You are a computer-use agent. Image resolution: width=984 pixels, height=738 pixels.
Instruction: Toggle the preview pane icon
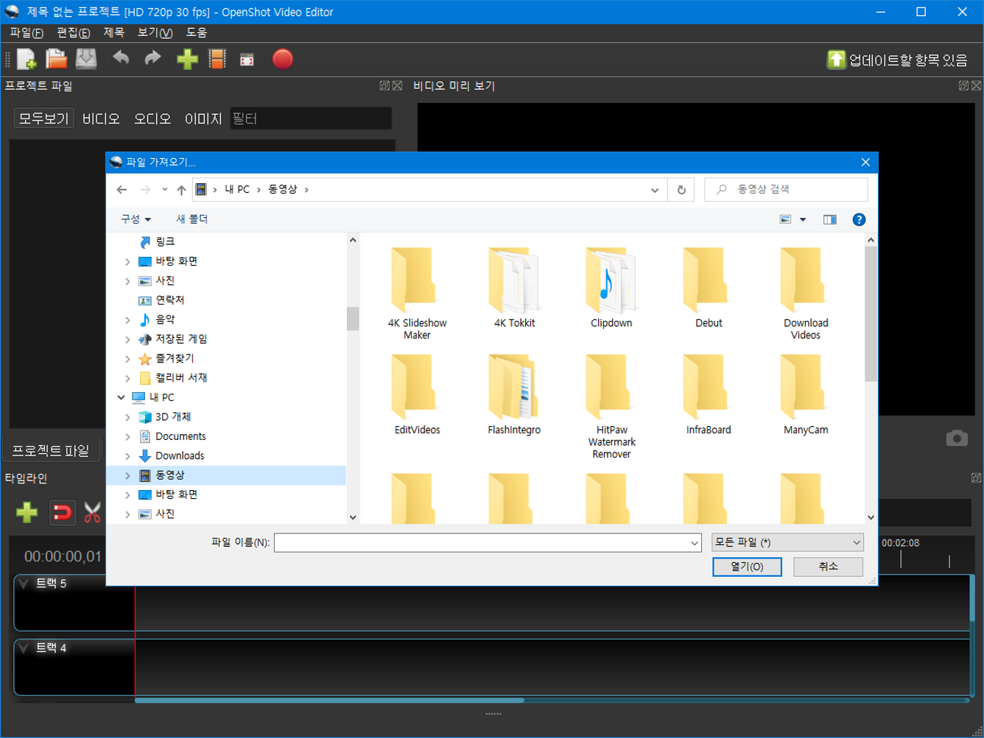pyautogui.click(x=830, y=219)
